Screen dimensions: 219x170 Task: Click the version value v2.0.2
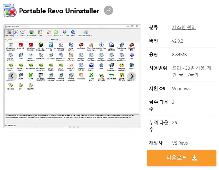click(x=178, y=41)
